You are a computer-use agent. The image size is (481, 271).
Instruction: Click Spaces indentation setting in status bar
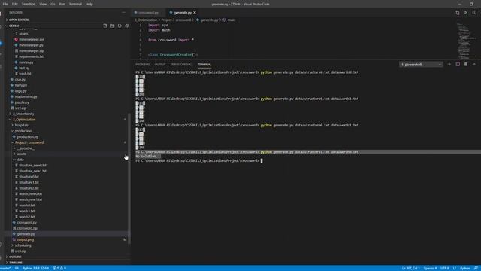click(x=430, y=268)
